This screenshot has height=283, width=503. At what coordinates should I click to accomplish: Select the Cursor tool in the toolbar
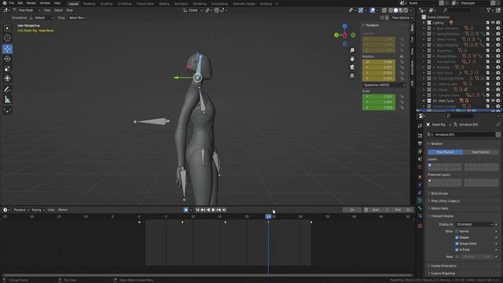tap(7, 38)
